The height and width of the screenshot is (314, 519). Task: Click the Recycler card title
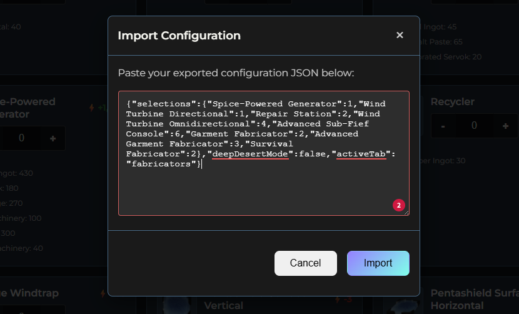[452, 101]
